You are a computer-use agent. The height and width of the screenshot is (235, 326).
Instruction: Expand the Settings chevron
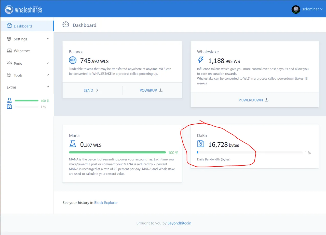[x=48, y=39]
